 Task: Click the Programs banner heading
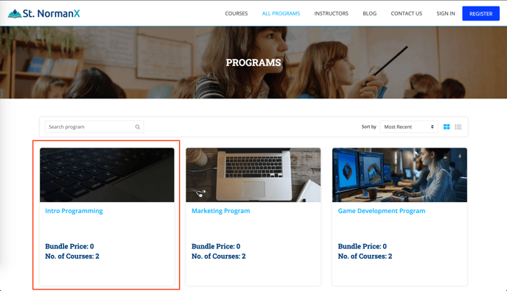click(x=253, y=62)
